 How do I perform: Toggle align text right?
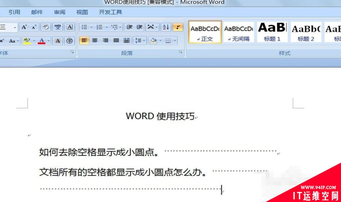105,40
